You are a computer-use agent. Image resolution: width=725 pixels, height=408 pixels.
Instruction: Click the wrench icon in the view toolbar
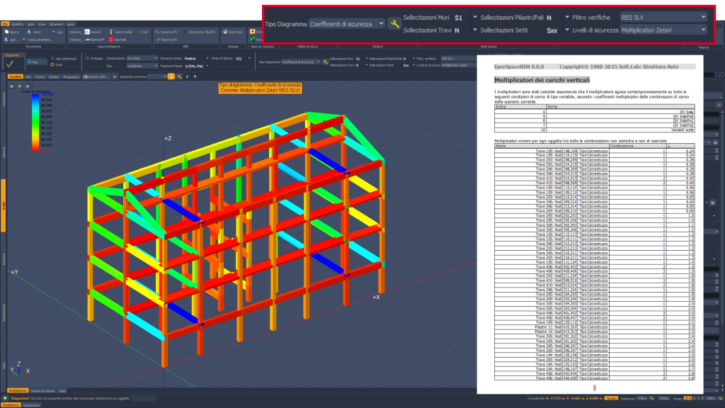click(179, 76)
